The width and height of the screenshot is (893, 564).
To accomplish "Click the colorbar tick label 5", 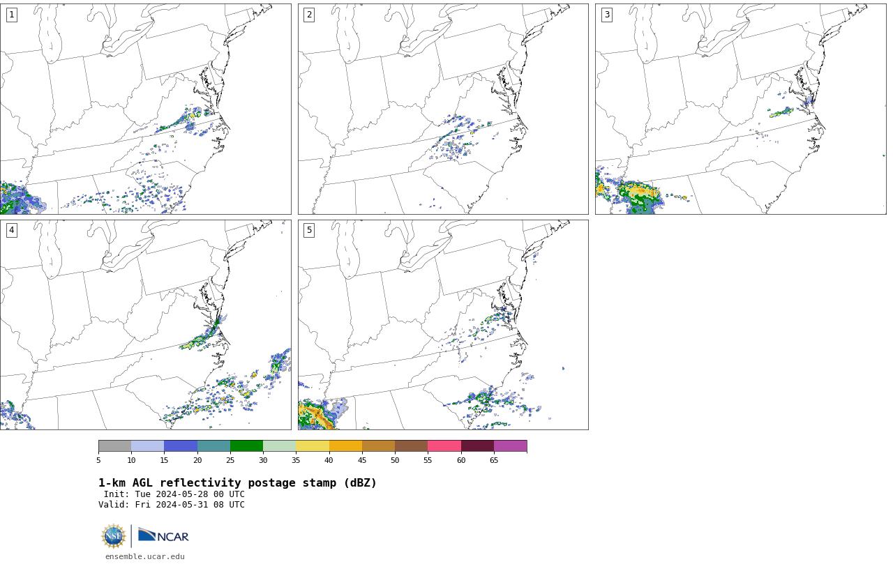I will pos(98,460).
